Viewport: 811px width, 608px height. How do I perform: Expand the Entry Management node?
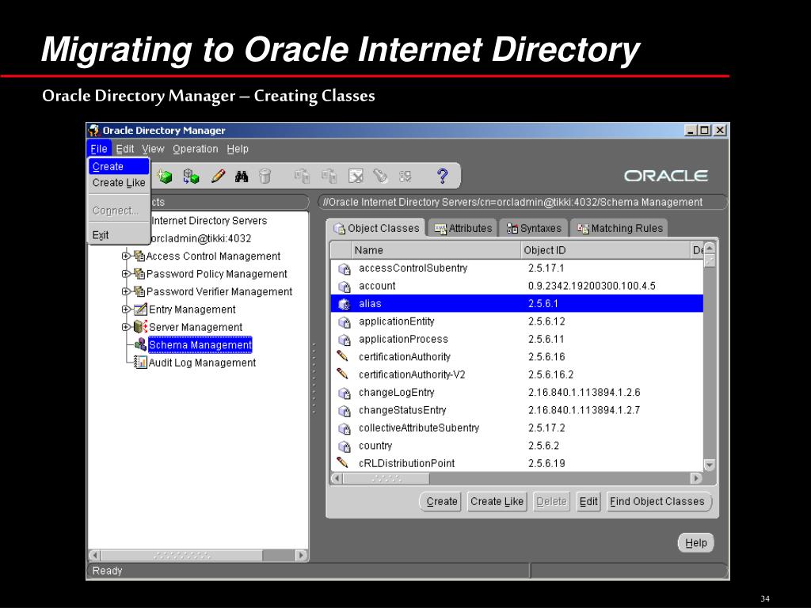pos(126,310)
